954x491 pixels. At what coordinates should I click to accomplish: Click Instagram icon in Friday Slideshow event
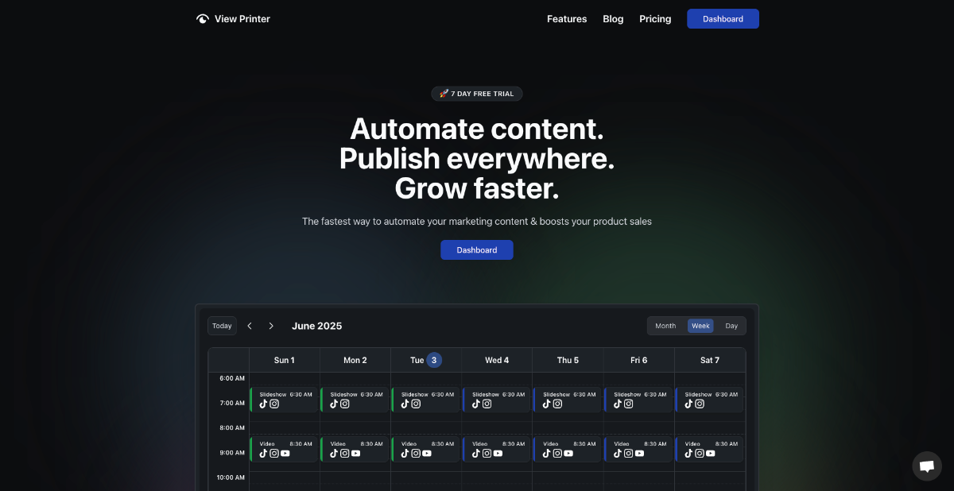[629, 404]
